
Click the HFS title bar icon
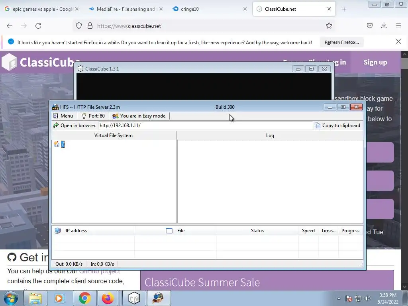pyautogui.click(x=55, y=107)
